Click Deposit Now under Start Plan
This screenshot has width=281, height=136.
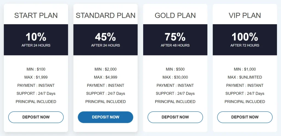pos(36,117)
